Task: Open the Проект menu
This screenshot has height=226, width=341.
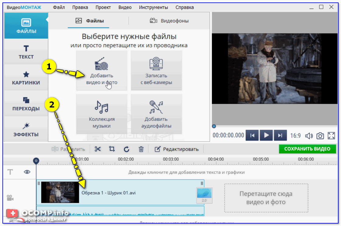Action: tap(103, 7)
